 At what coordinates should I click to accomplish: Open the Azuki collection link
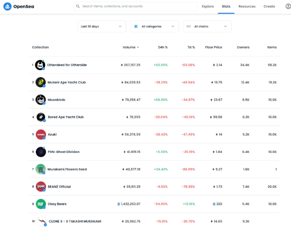52,135
